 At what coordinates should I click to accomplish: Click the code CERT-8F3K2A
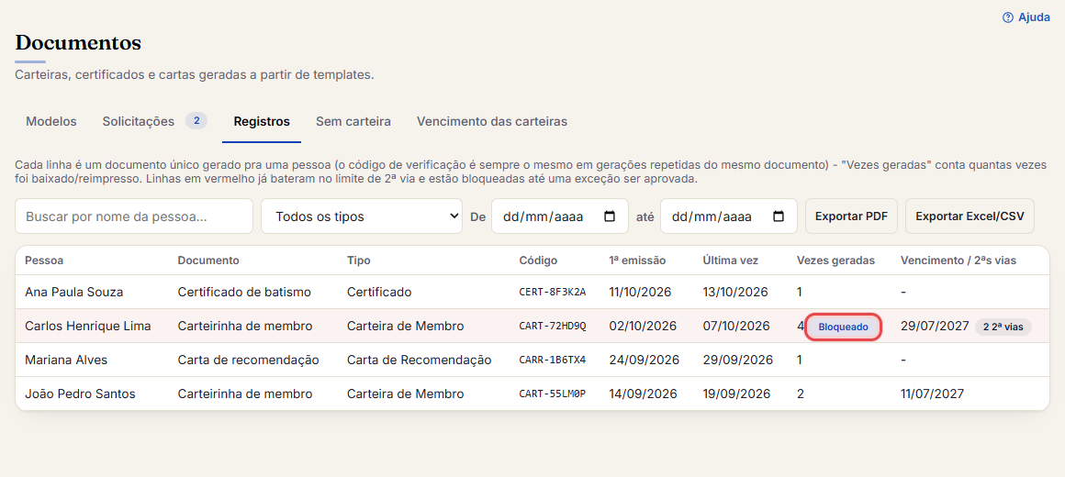click(x=552, y=292)
